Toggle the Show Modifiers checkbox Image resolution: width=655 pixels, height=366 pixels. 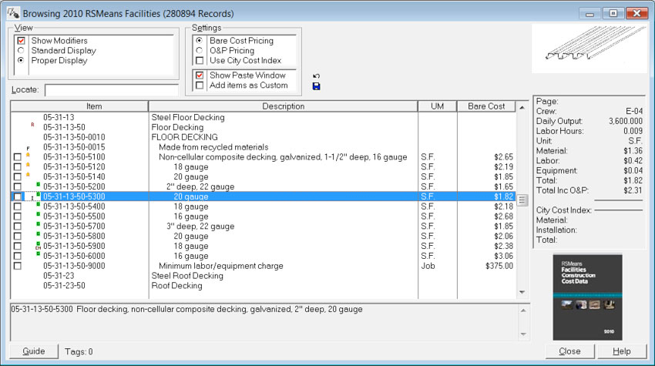(21, 41)
